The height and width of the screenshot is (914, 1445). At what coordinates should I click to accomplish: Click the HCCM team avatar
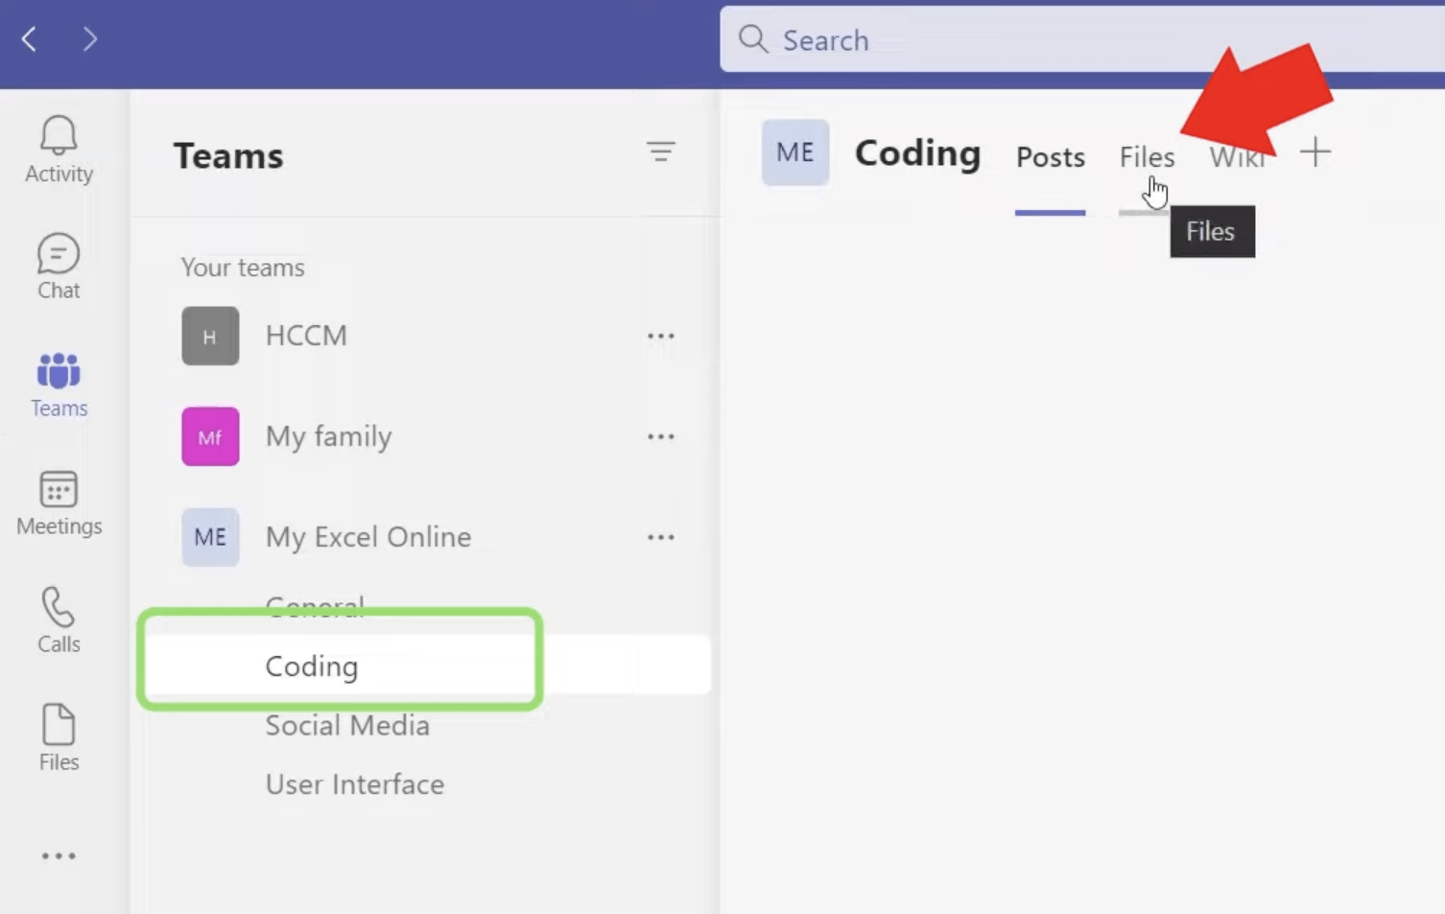tap(210, 336)
